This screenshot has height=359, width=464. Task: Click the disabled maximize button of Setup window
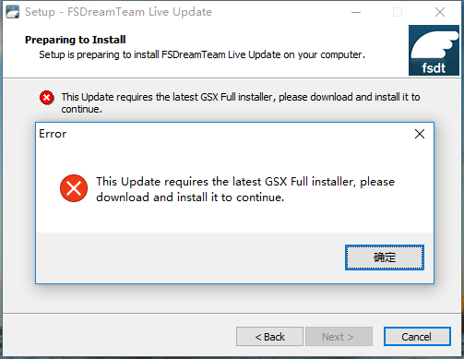point(398,12)
